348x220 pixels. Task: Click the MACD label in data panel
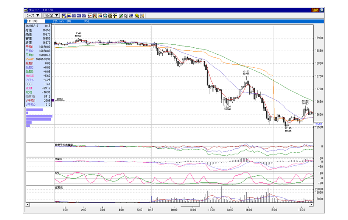pyautogui.click(x=30, y=76)
